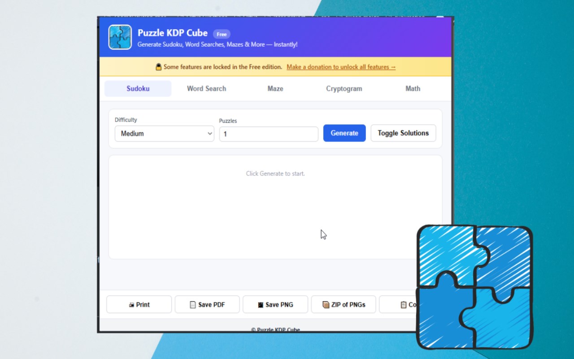Image resolution: width=574 pixels, height=359 pixels.
Task: Click the "Click Generate to start." placeholder text
Action: 275,174
